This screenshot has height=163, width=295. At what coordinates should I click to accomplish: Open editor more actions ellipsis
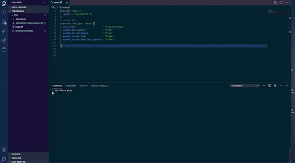pyautogui.click(x=287, y=3)
